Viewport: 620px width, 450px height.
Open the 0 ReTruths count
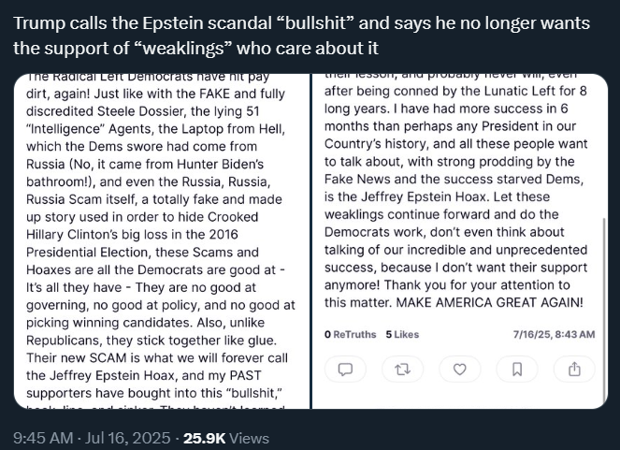[351, 335]
